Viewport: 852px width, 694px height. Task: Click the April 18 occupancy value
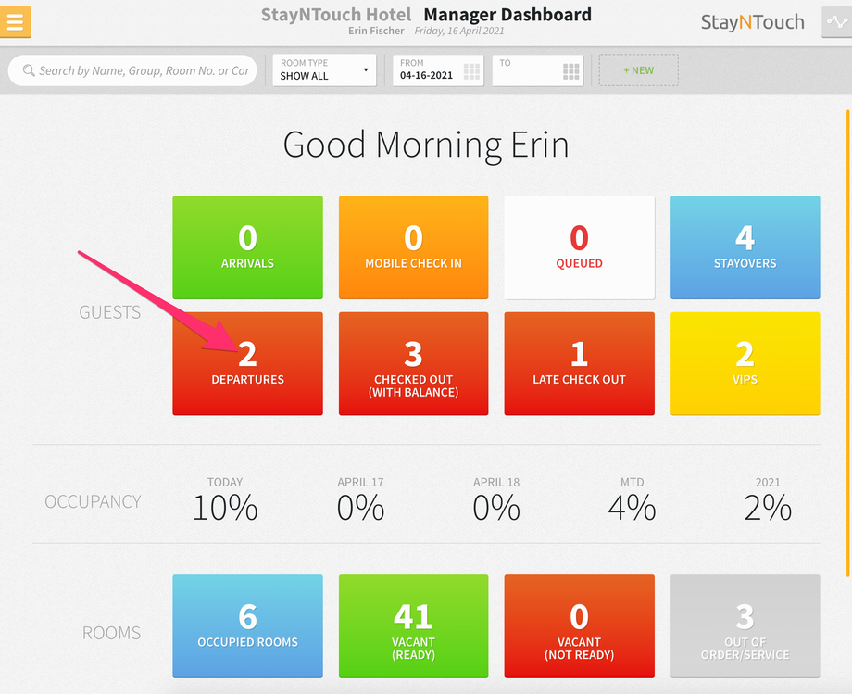496,508
